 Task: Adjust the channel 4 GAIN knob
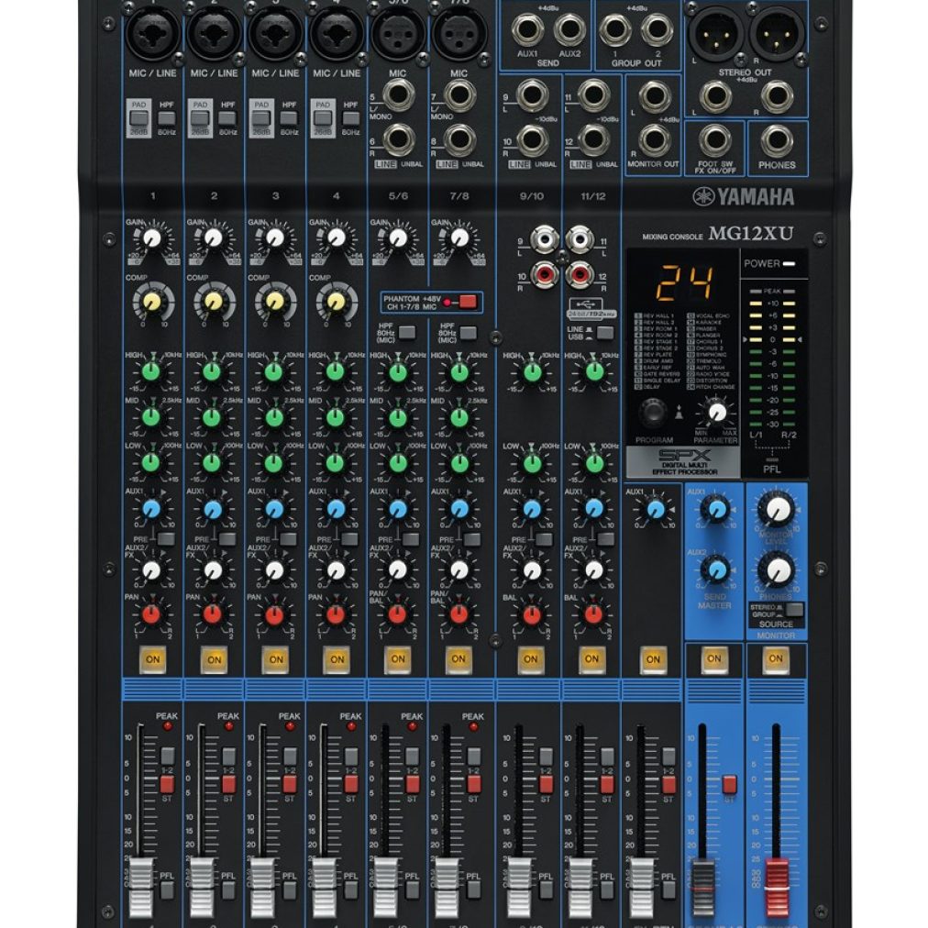point(337,238)
